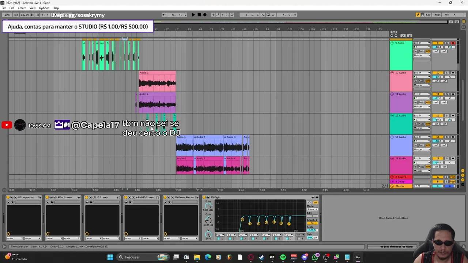Set track 9 monitor to Auto

[422, 51]
